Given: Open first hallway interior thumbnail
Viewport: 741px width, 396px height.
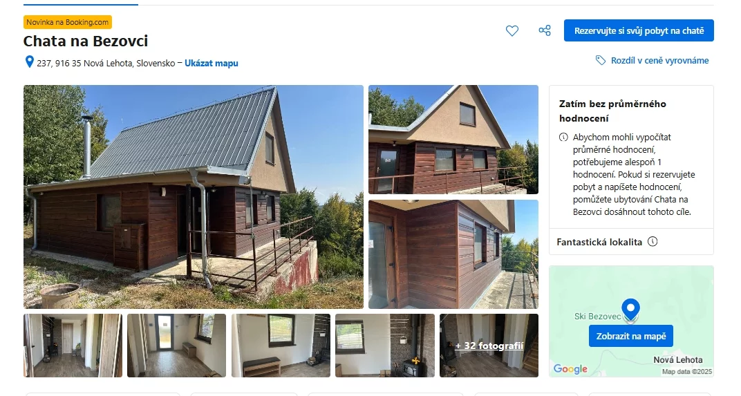Looking at the screenshot, I should pyautogui.click(x=73, y=346).
